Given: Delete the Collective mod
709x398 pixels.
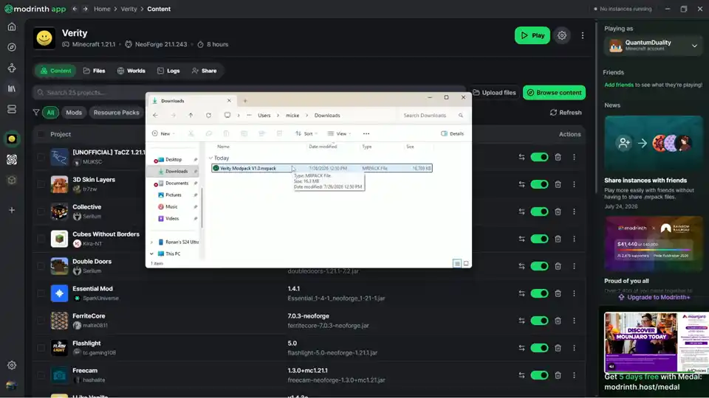Looking at the screenshot, I should point(558,212).
